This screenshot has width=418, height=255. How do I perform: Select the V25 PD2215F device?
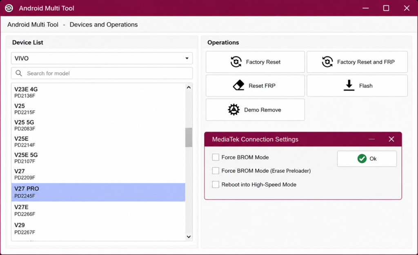98,109
